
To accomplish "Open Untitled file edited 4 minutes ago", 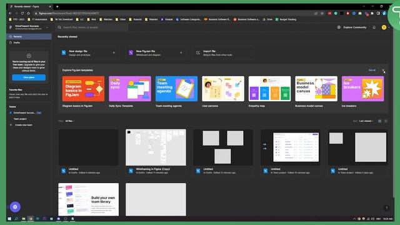I will pyautogui.click(x=88, y=152).
